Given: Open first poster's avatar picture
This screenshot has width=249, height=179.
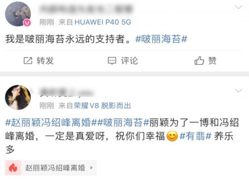Looking at the screenshot, I should click(18, 14).
